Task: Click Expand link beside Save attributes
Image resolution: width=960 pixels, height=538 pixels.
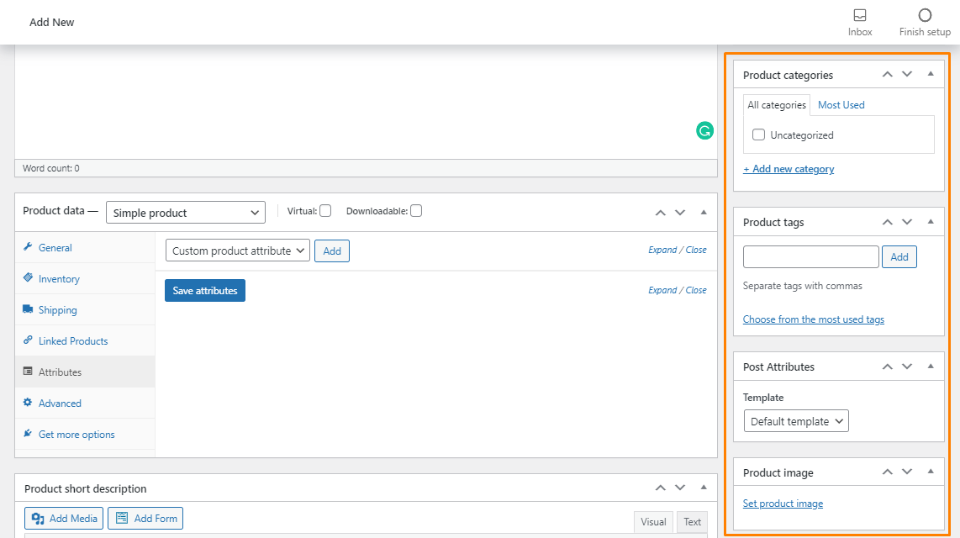Action: [662, 290]
